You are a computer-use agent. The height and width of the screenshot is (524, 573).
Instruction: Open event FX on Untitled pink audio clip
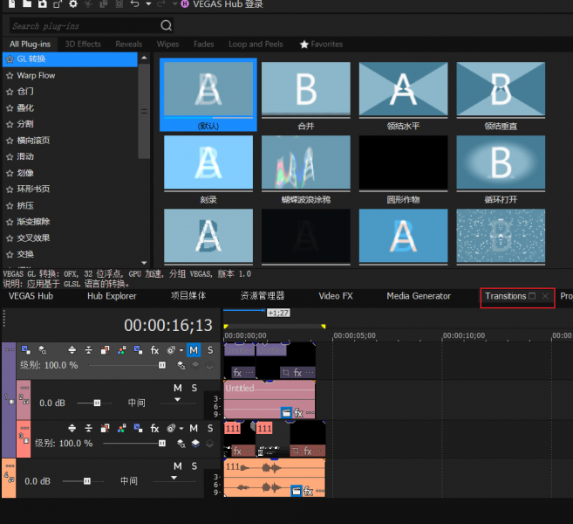click(297, 412)
